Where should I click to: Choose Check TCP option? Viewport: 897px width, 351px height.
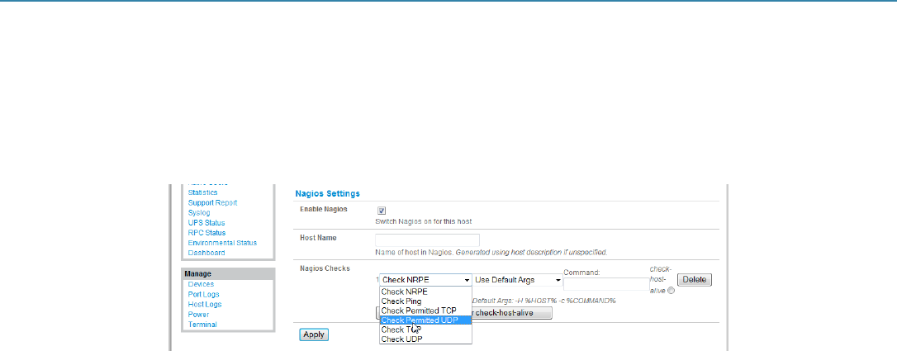pyautogui.click(x=425, y=330)
